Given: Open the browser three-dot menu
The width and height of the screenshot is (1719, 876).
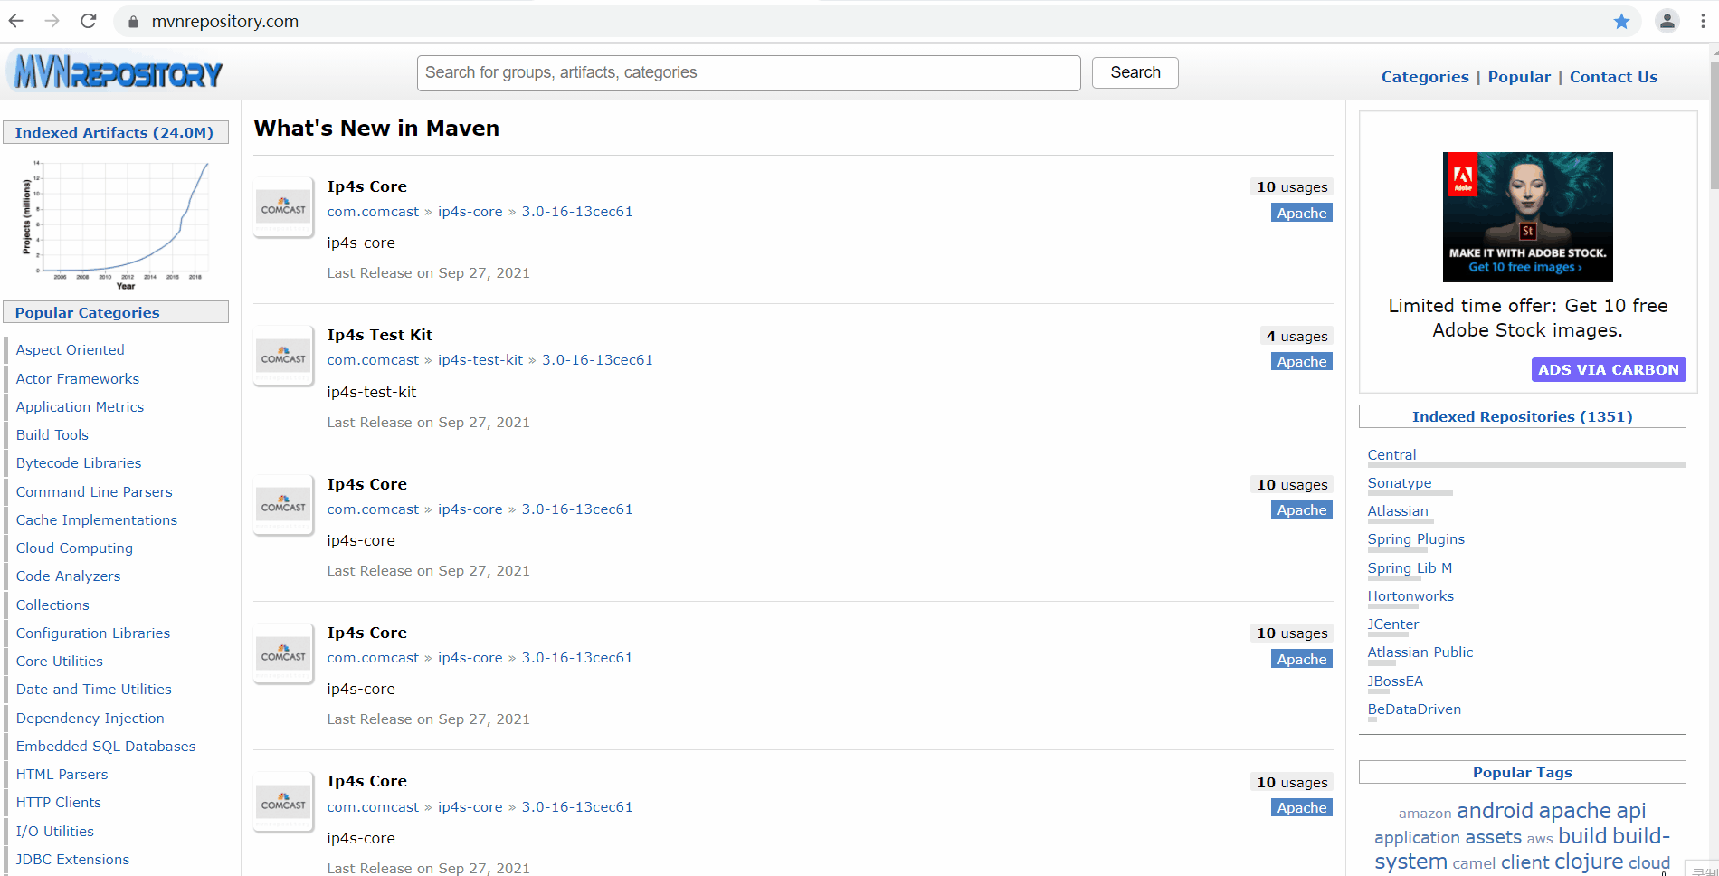Looking at the screenshot, I should (1703, 21).
